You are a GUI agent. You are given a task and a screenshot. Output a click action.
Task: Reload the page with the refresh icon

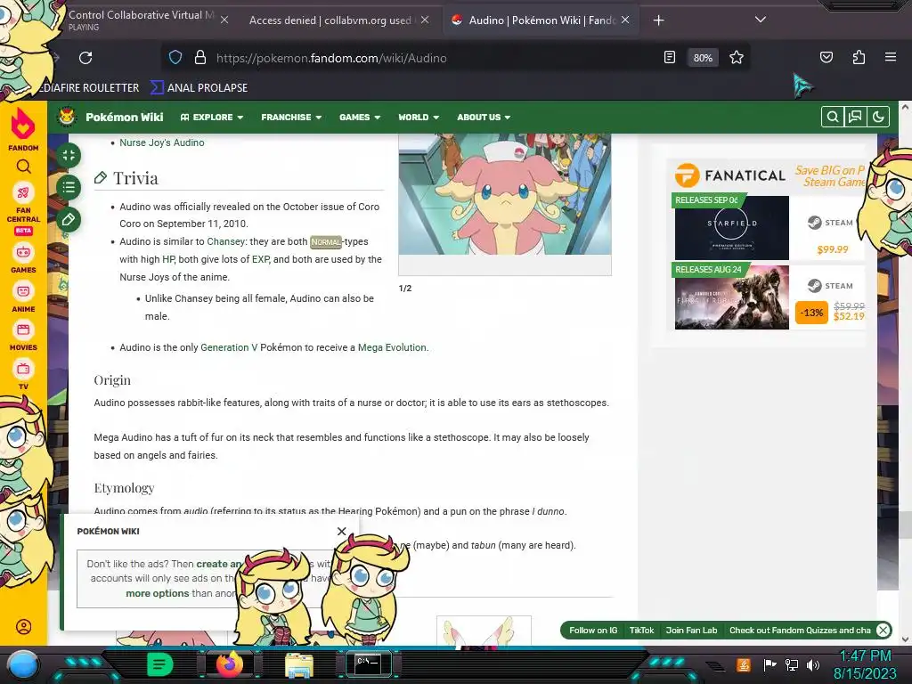coord(85,58)
